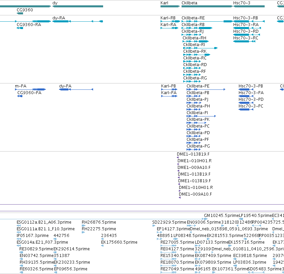Open the Hsc70-3-PD protein

pos(251,99)
